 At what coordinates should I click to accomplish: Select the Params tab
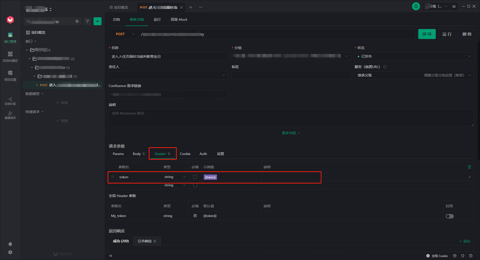[x=118, y=154]
